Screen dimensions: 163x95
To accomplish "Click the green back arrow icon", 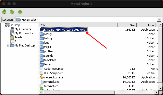I will tap(4, 12).
